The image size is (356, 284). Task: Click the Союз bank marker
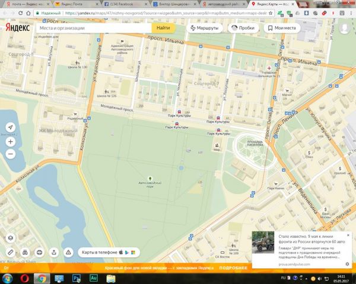(309, 153)
